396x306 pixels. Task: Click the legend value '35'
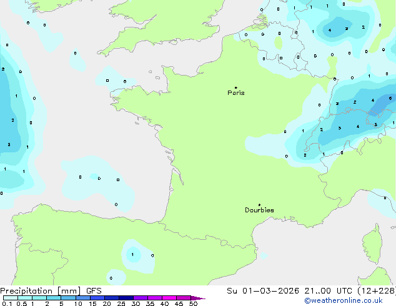[x=150, y=304]
